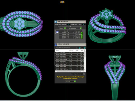Click the 1.20 X 1.20 gem size cell
The width and height of the screenshot is (135, 101).
point(66,36)
